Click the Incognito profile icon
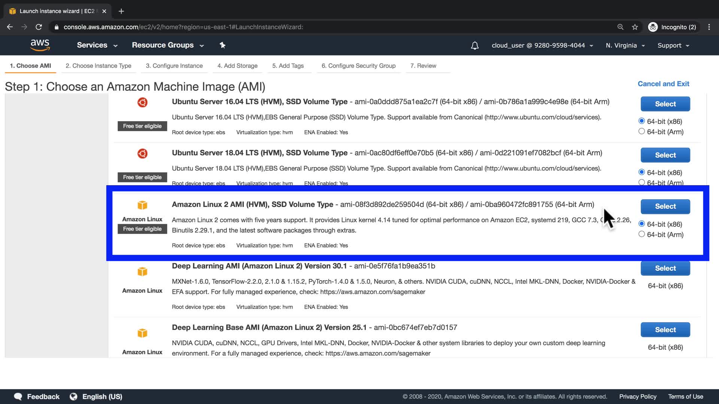Viewport: 719px width, 404px height. tap(653, 27)
